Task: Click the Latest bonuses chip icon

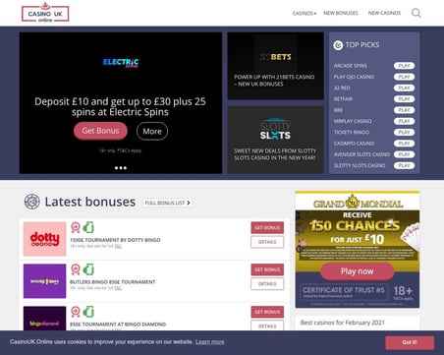Action: click(32, 202)
